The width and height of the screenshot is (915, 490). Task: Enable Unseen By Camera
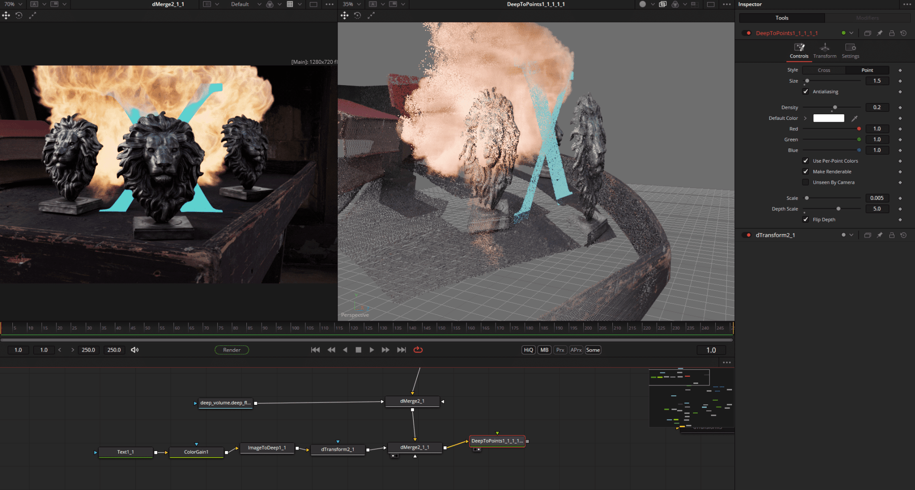coord(805,182)
